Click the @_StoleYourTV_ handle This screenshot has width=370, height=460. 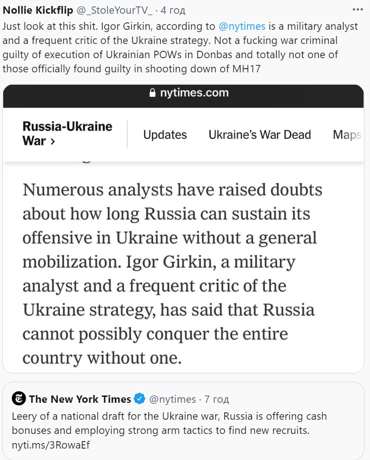115,11
